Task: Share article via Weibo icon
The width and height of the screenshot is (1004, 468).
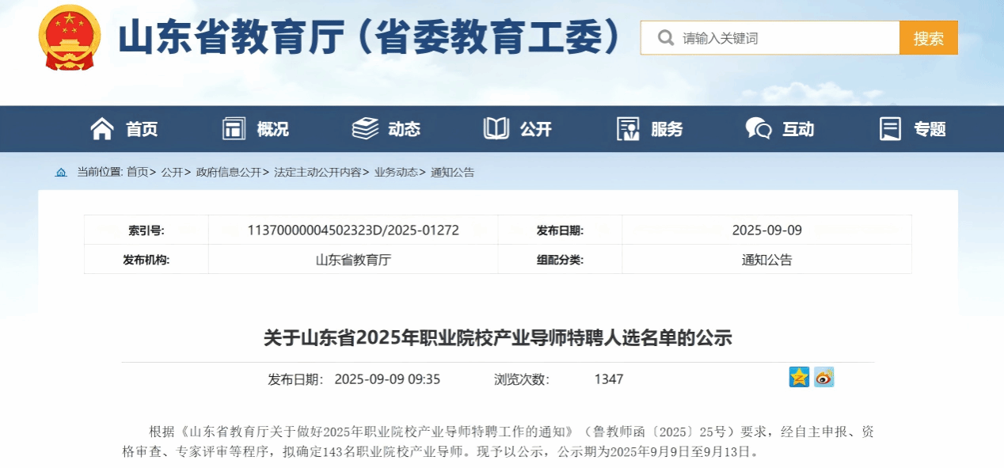Action: coord(824,377)
